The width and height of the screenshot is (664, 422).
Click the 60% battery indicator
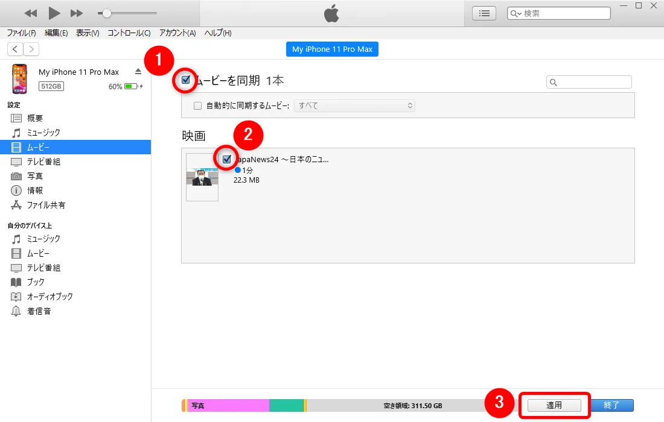coord(126,86)
